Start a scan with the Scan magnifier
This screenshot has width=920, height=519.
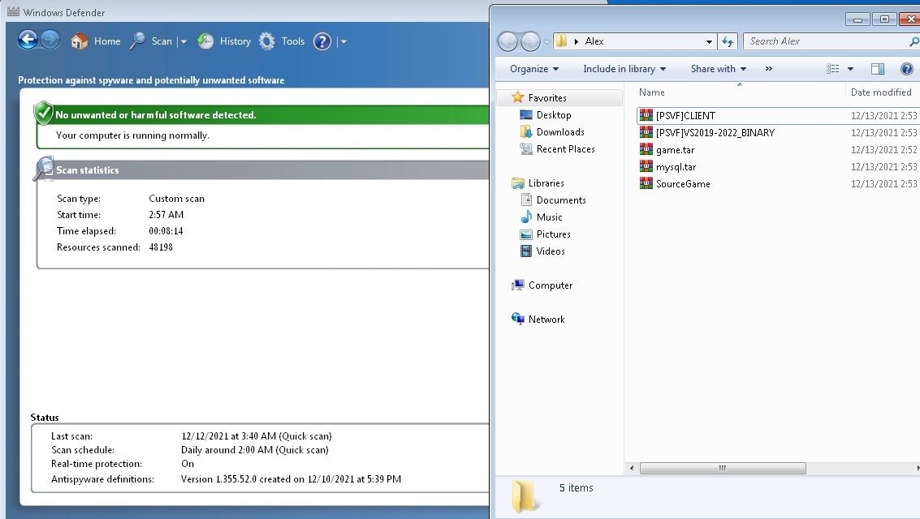(x=151, y=41)
